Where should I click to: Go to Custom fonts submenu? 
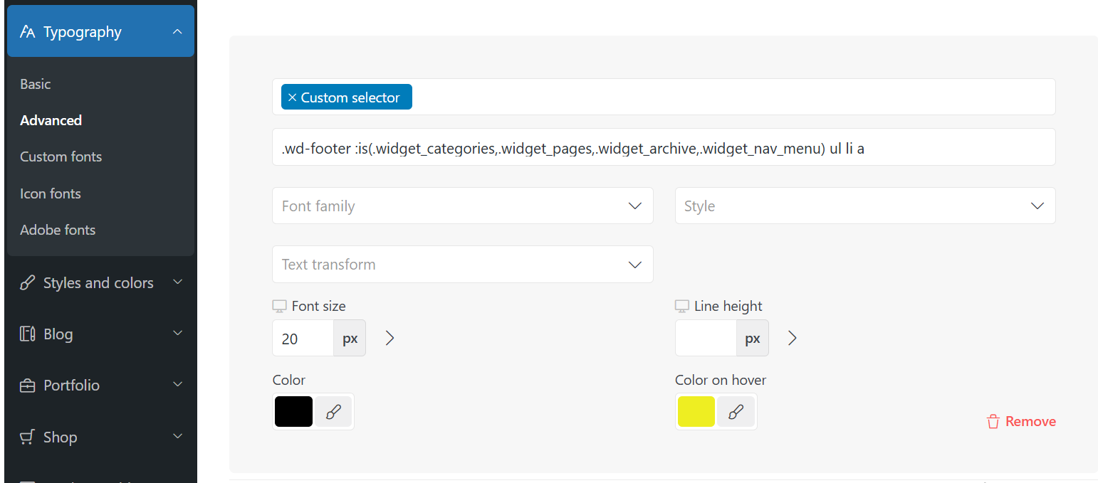61,156
